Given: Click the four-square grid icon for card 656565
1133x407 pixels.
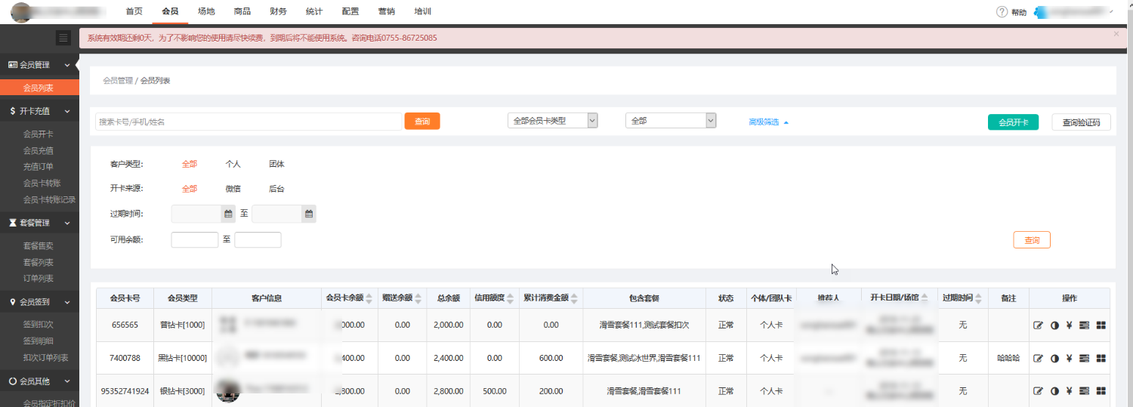Looking at the screenshot, I should 1101,325.
